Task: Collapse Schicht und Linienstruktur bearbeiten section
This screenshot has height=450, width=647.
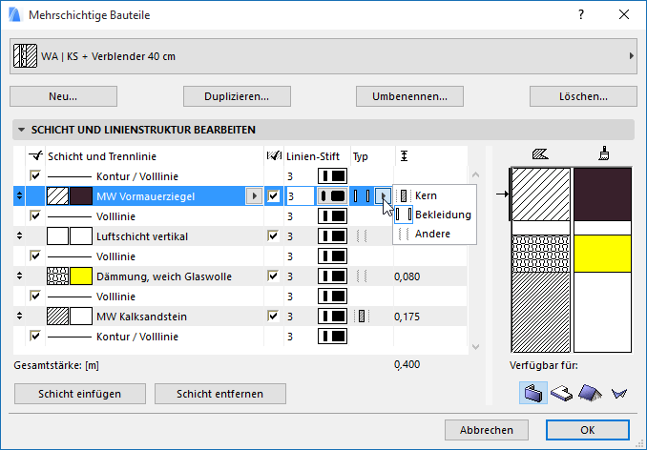Action: pos(20,130)
